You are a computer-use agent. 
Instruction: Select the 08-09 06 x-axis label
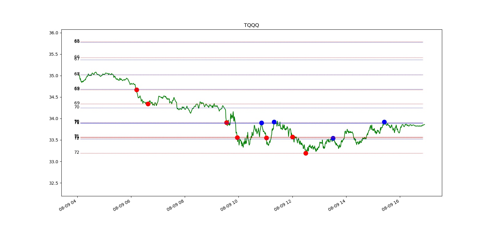tap(122, 205)
